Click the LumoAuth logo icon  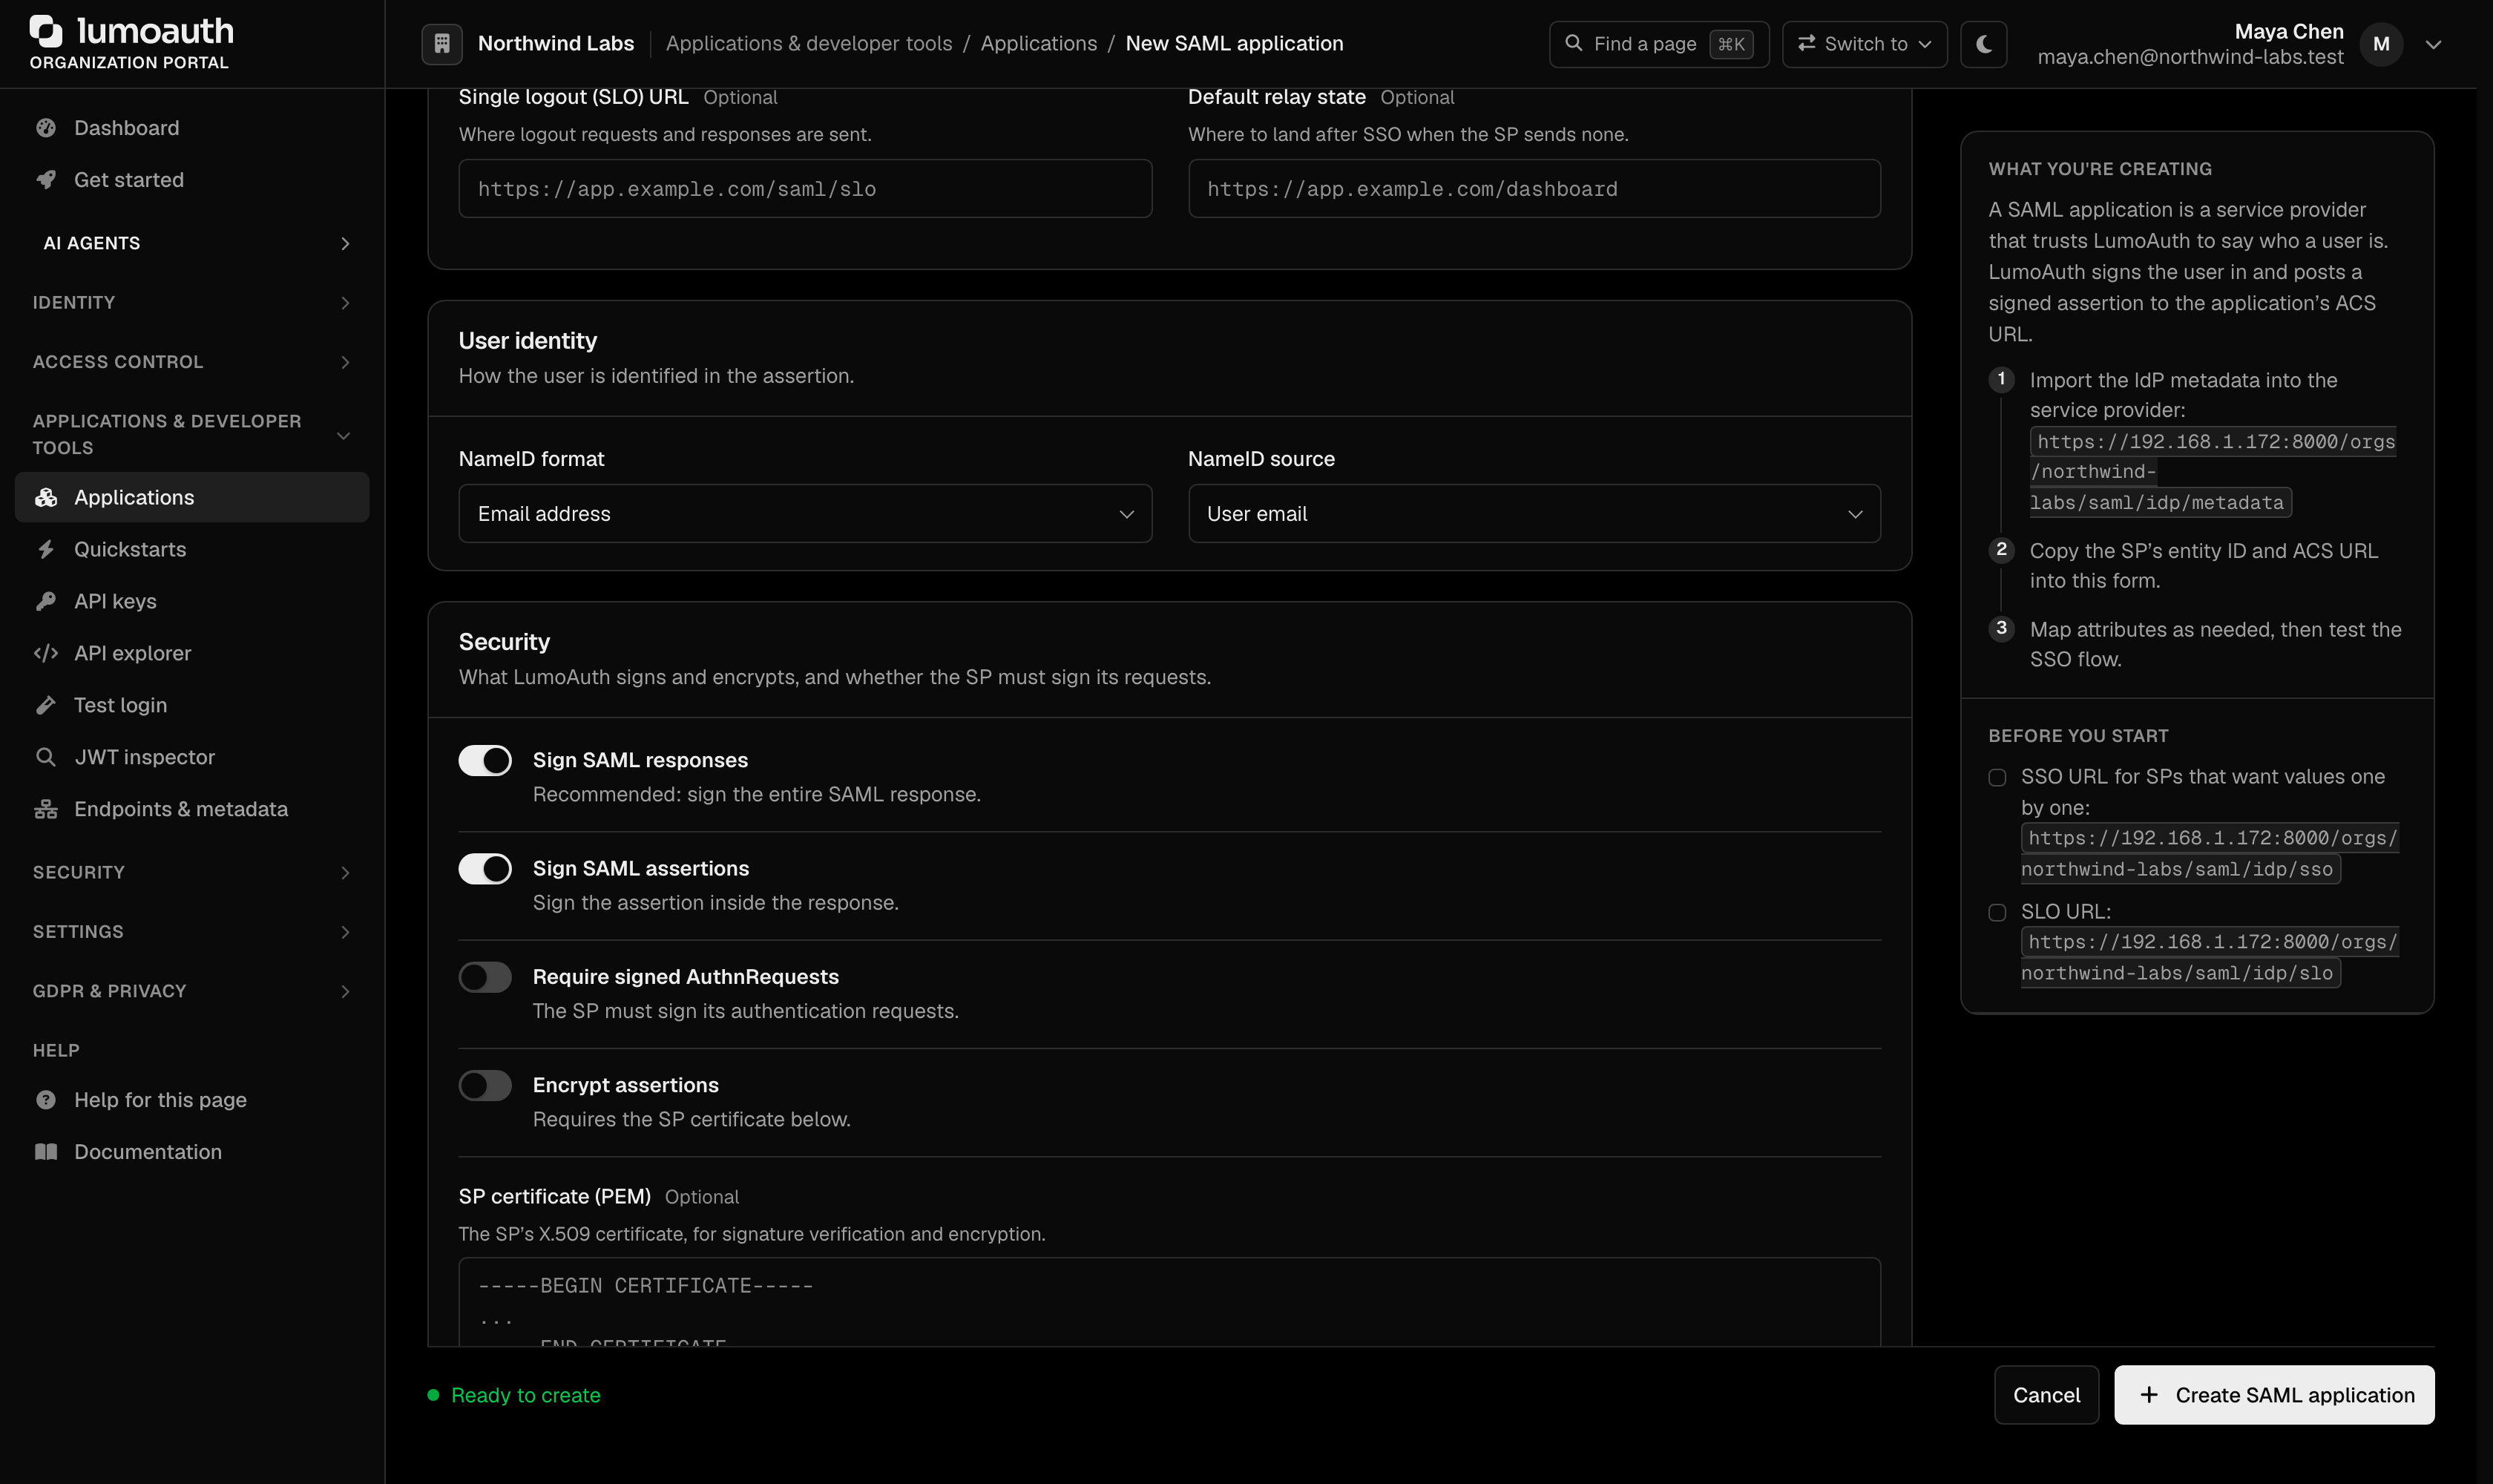[x=46, y=31]
